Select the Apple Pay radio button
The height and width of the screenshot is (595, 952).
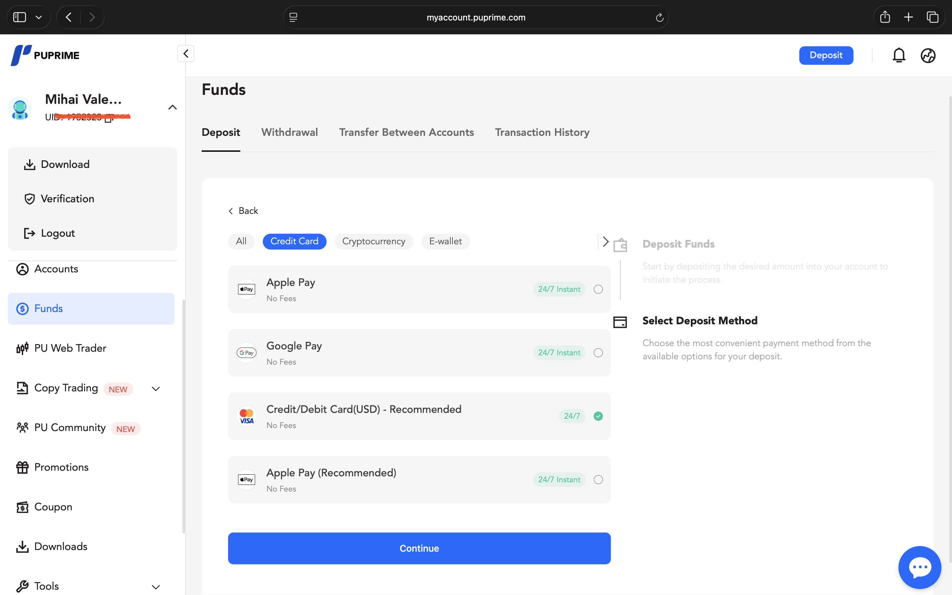598,289
